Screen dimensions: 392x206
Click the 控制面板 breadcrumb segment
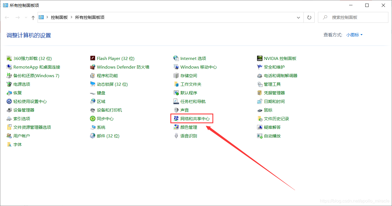point(59,17)
